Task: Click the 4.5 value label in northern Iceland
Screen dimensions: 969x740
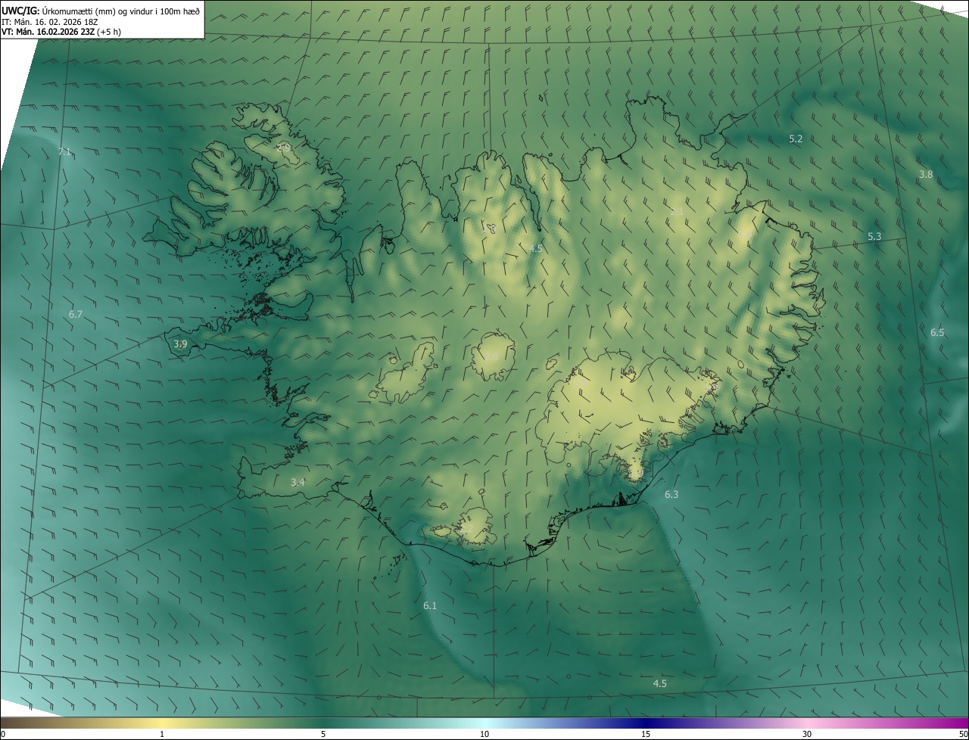Action: (536, 248)
